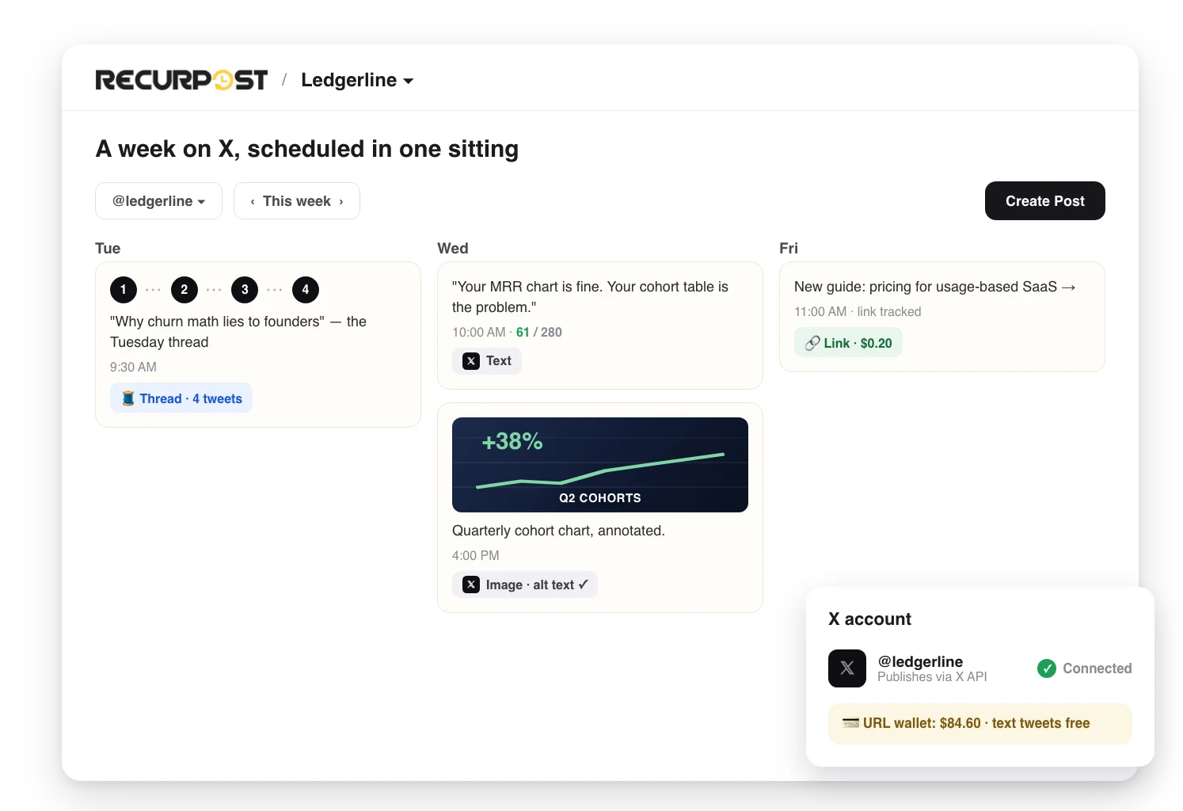Viewport: 1183px width, 811px height.
Task: Click the 61 / 280 character count
Action: click(x=539, y=332)
